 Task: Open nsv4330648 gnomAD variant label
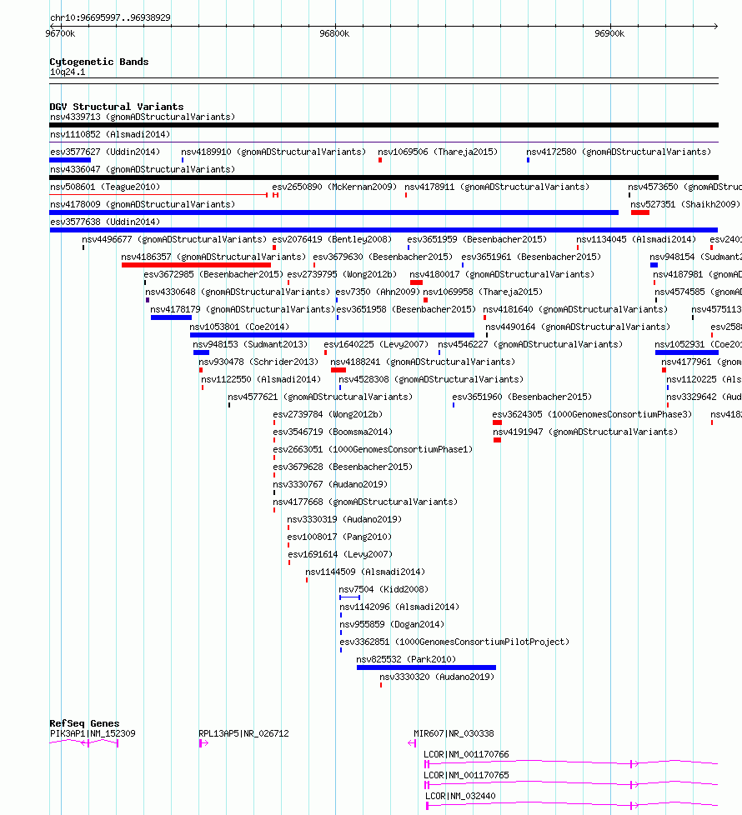click(238, 292)
